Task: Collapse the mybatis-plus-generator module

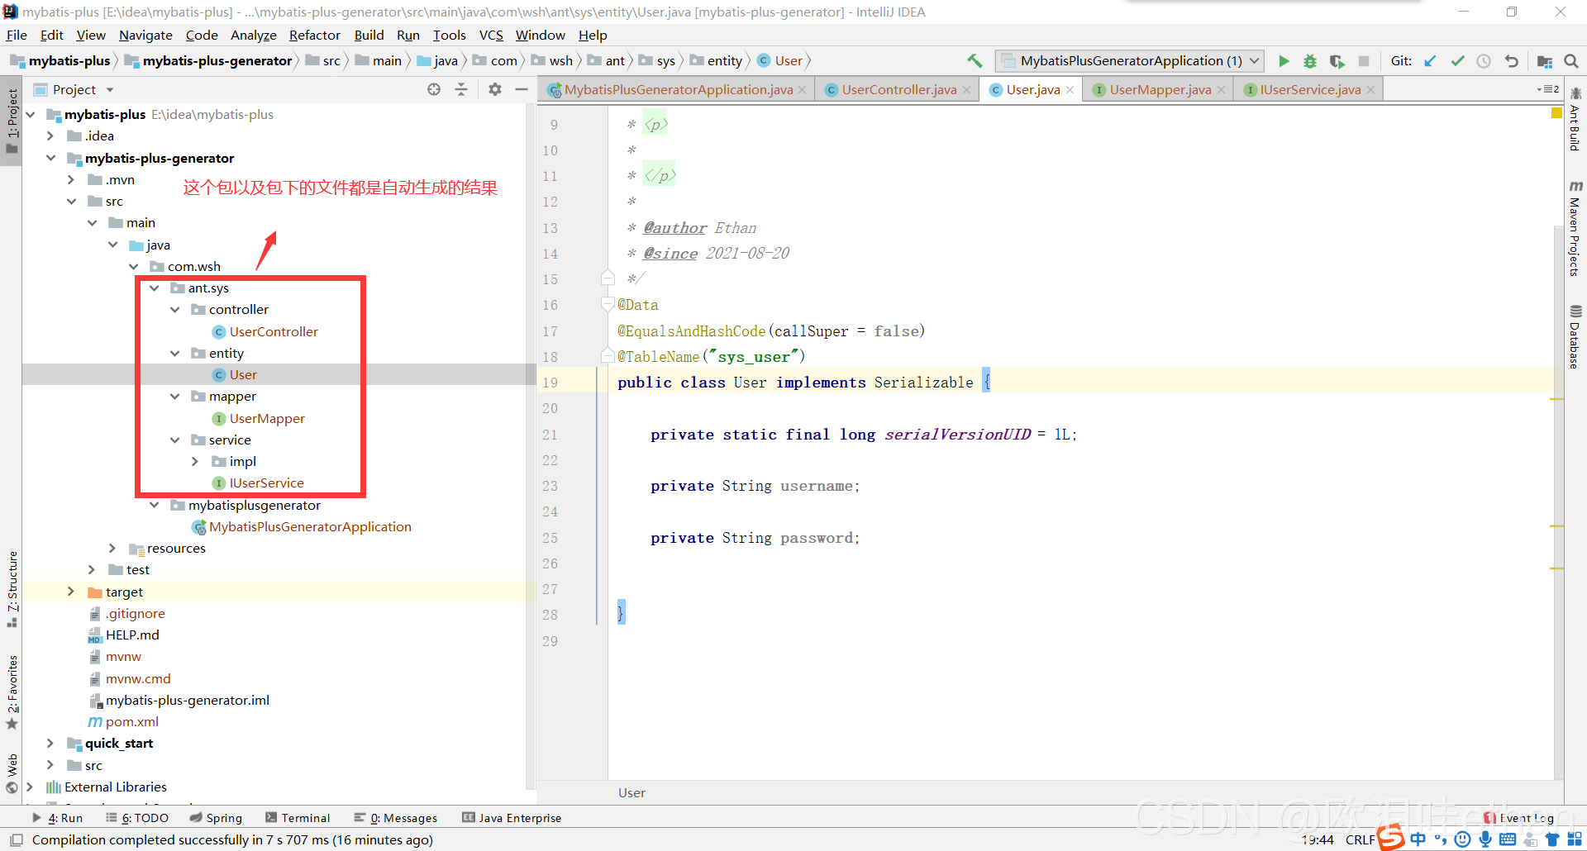Action: (50, 158)
